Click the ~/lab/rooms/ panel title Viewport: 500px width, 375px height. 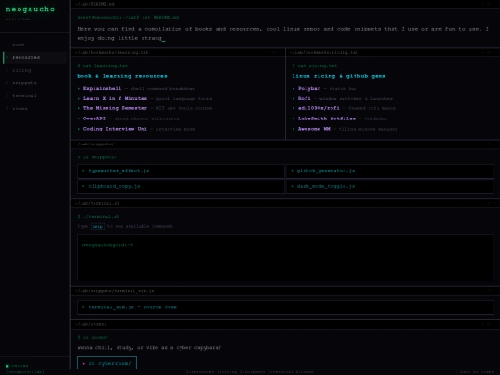tap(91, 324)
